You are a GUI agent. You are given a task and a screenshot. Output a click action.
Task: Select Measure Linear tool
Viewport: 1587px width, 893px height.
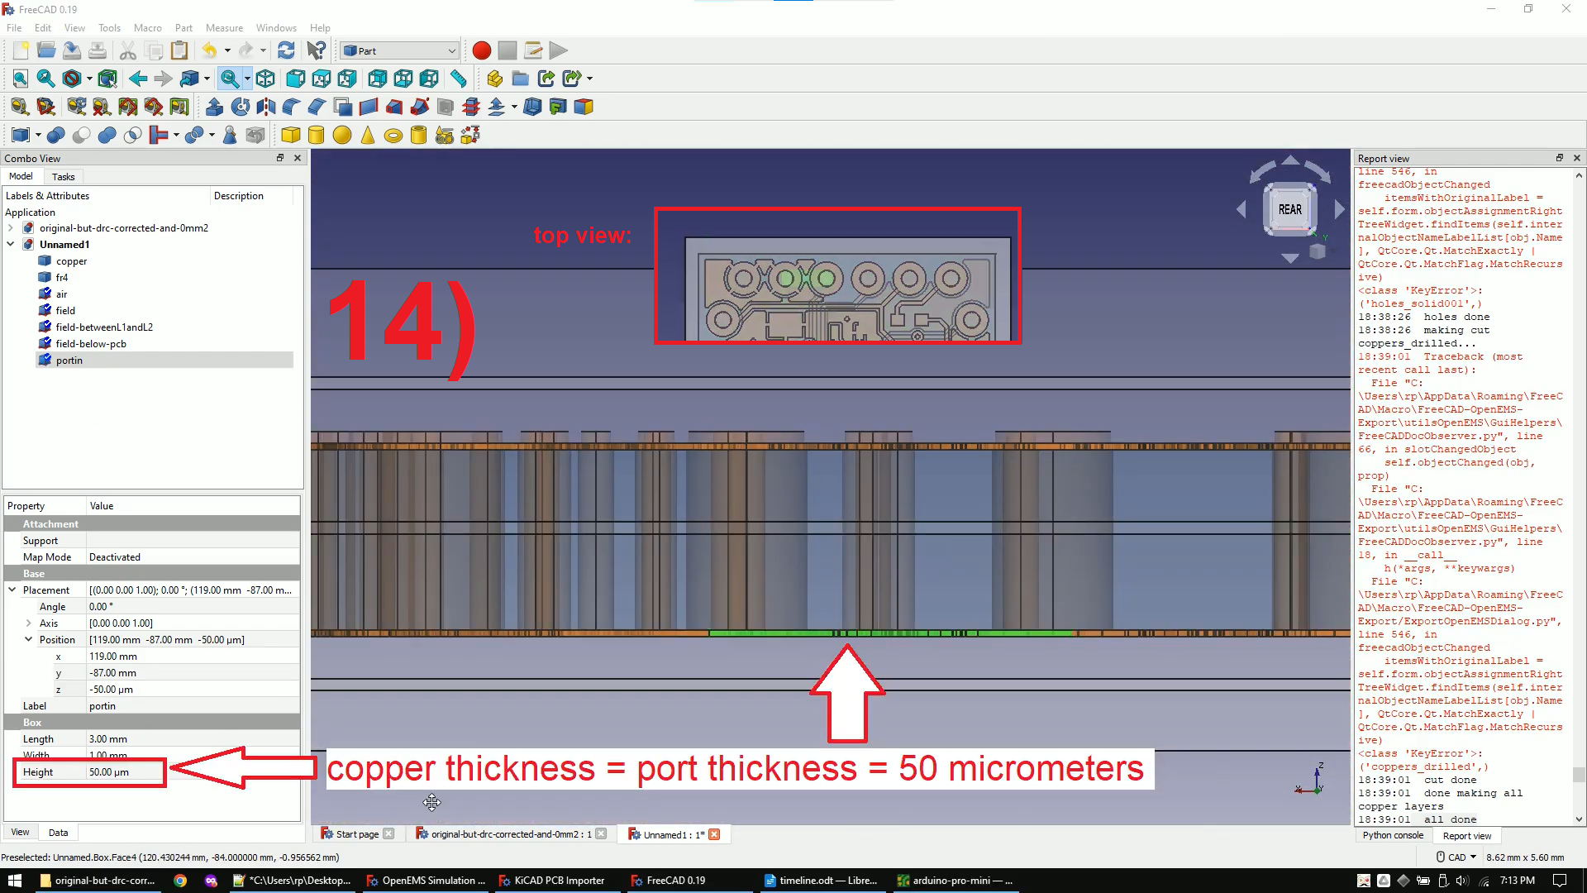(20, 107)
